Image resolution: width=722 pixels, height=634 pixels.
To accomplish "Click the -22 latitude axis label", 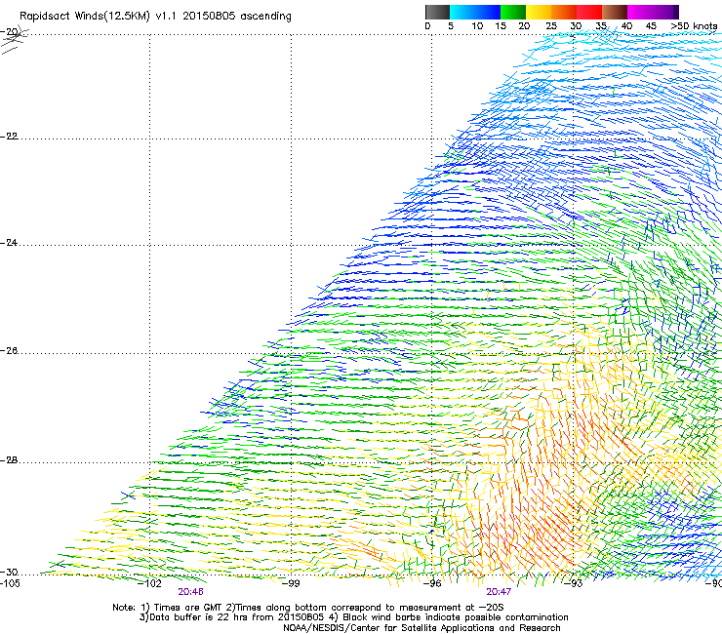I will (9, 137).
